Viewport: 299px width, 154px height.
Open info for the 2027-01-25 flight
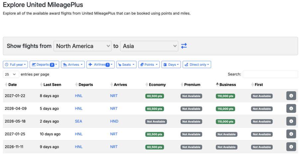click(291, 134)
